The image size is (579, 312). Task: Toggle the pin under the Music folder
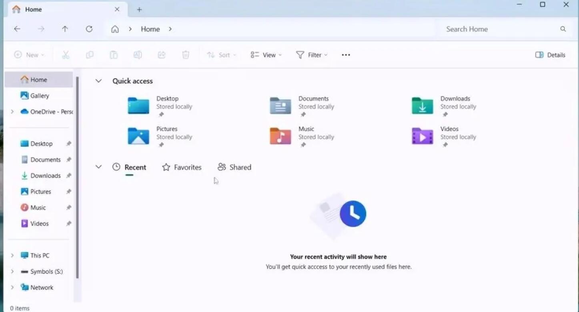point(303,145)
